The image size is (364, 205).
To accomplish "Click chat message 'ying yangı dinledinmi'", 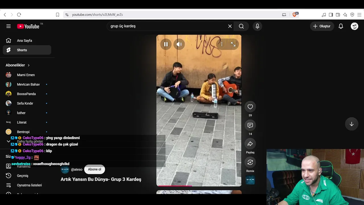I will pos(63,138).
